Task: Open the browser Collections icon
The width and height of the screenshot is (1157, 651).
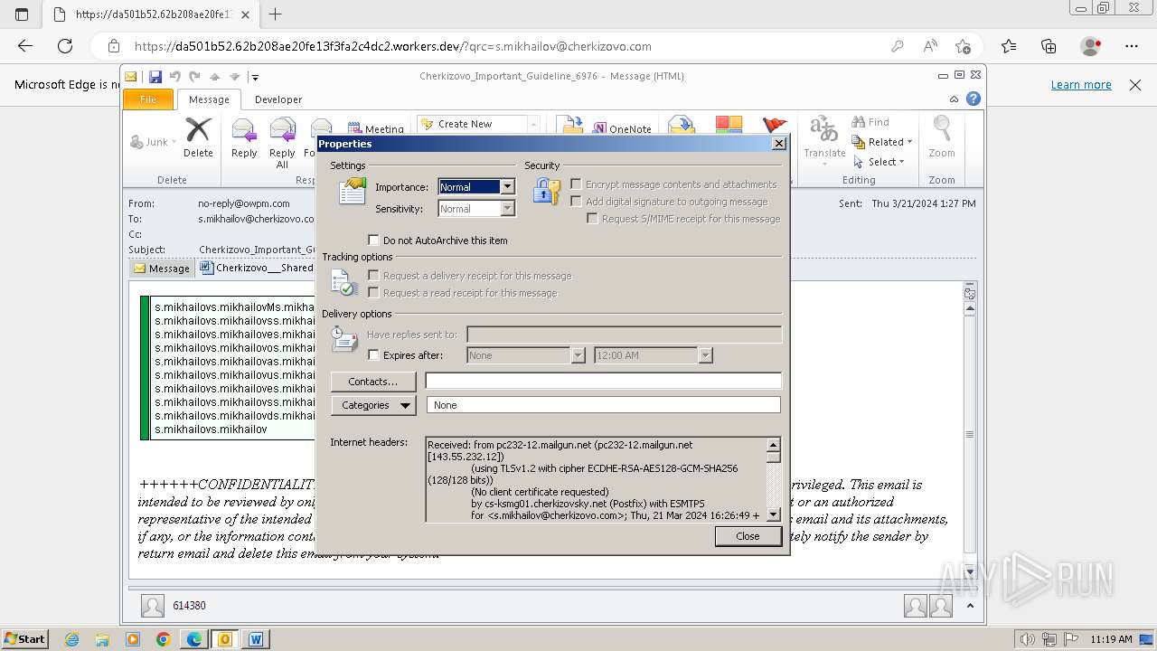Action: (x=1049, y=46)
